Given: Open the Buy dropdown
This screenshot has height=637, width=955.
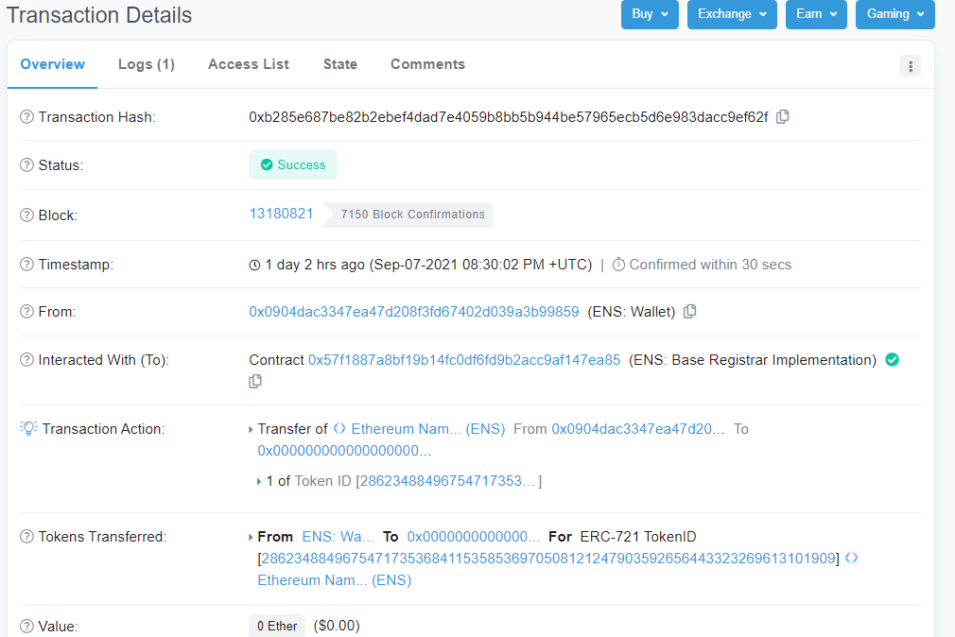Looking at the screenshot, I should (x=649, y=14).
